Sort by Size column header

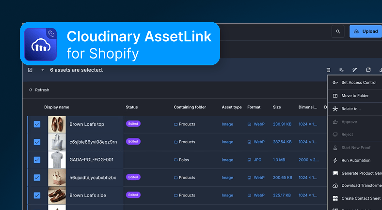(277, 107)
